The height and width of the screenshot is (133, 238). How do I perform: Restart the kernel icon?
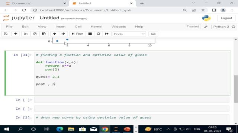pos(98,34)
